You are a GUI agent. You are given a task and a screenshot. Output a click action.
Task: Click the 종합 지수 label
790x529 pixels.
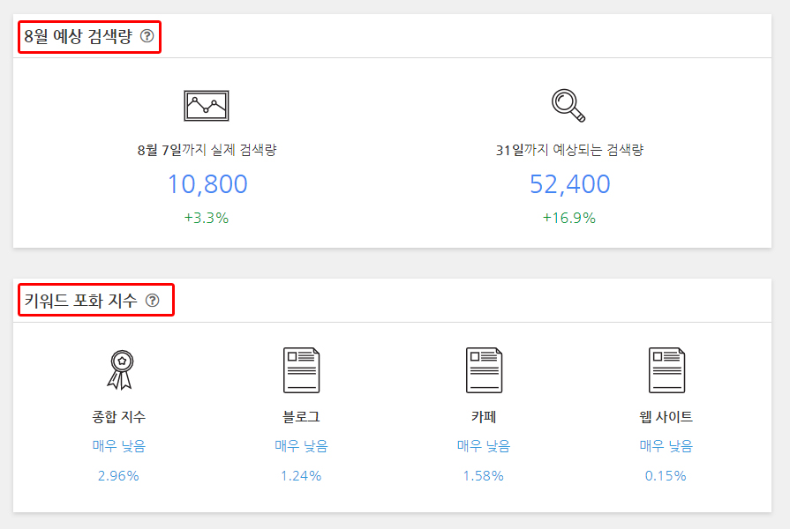tap(119, 417)
